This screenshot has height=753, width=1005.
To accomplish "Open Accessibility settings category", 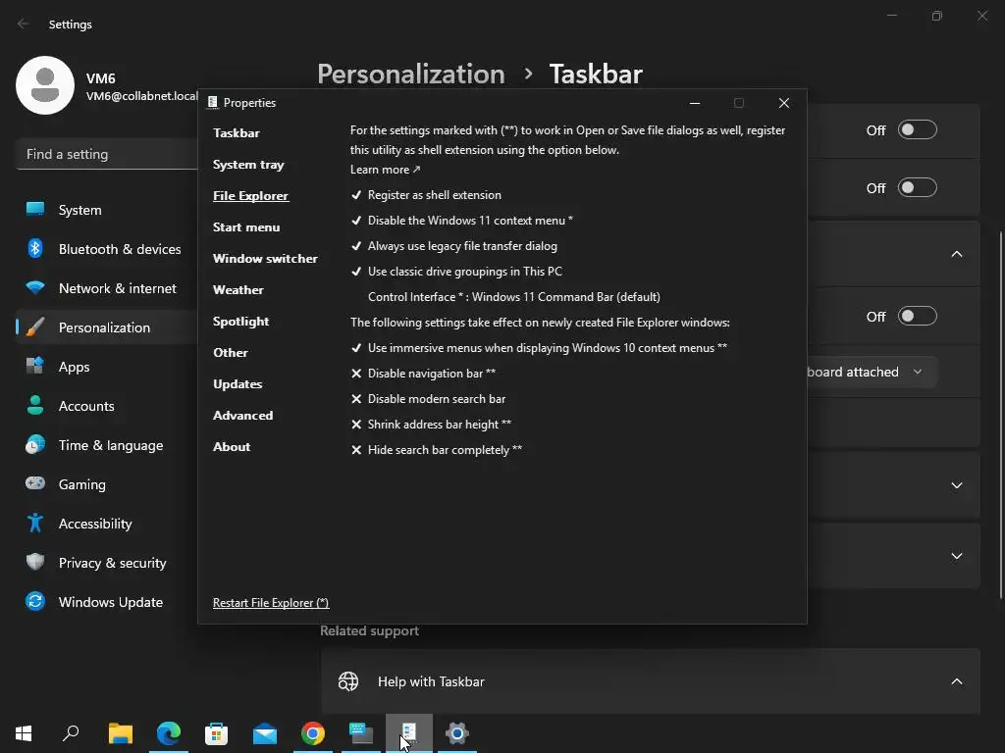I will [106, 524].
